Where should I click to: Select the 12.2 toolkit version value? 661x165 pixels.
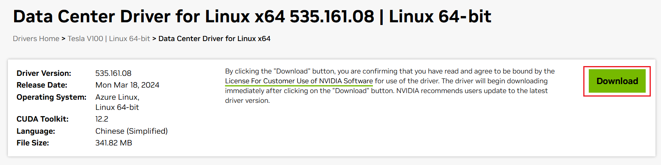click(102, 119)
